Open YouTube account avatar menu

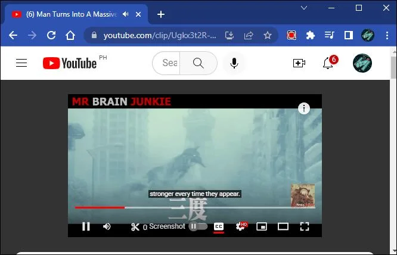[362, 63]
